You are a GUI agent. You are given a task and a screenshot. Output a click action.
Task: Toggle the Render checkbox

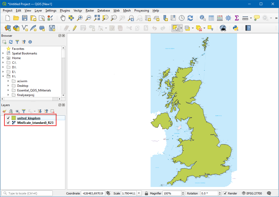click(225, 193)
